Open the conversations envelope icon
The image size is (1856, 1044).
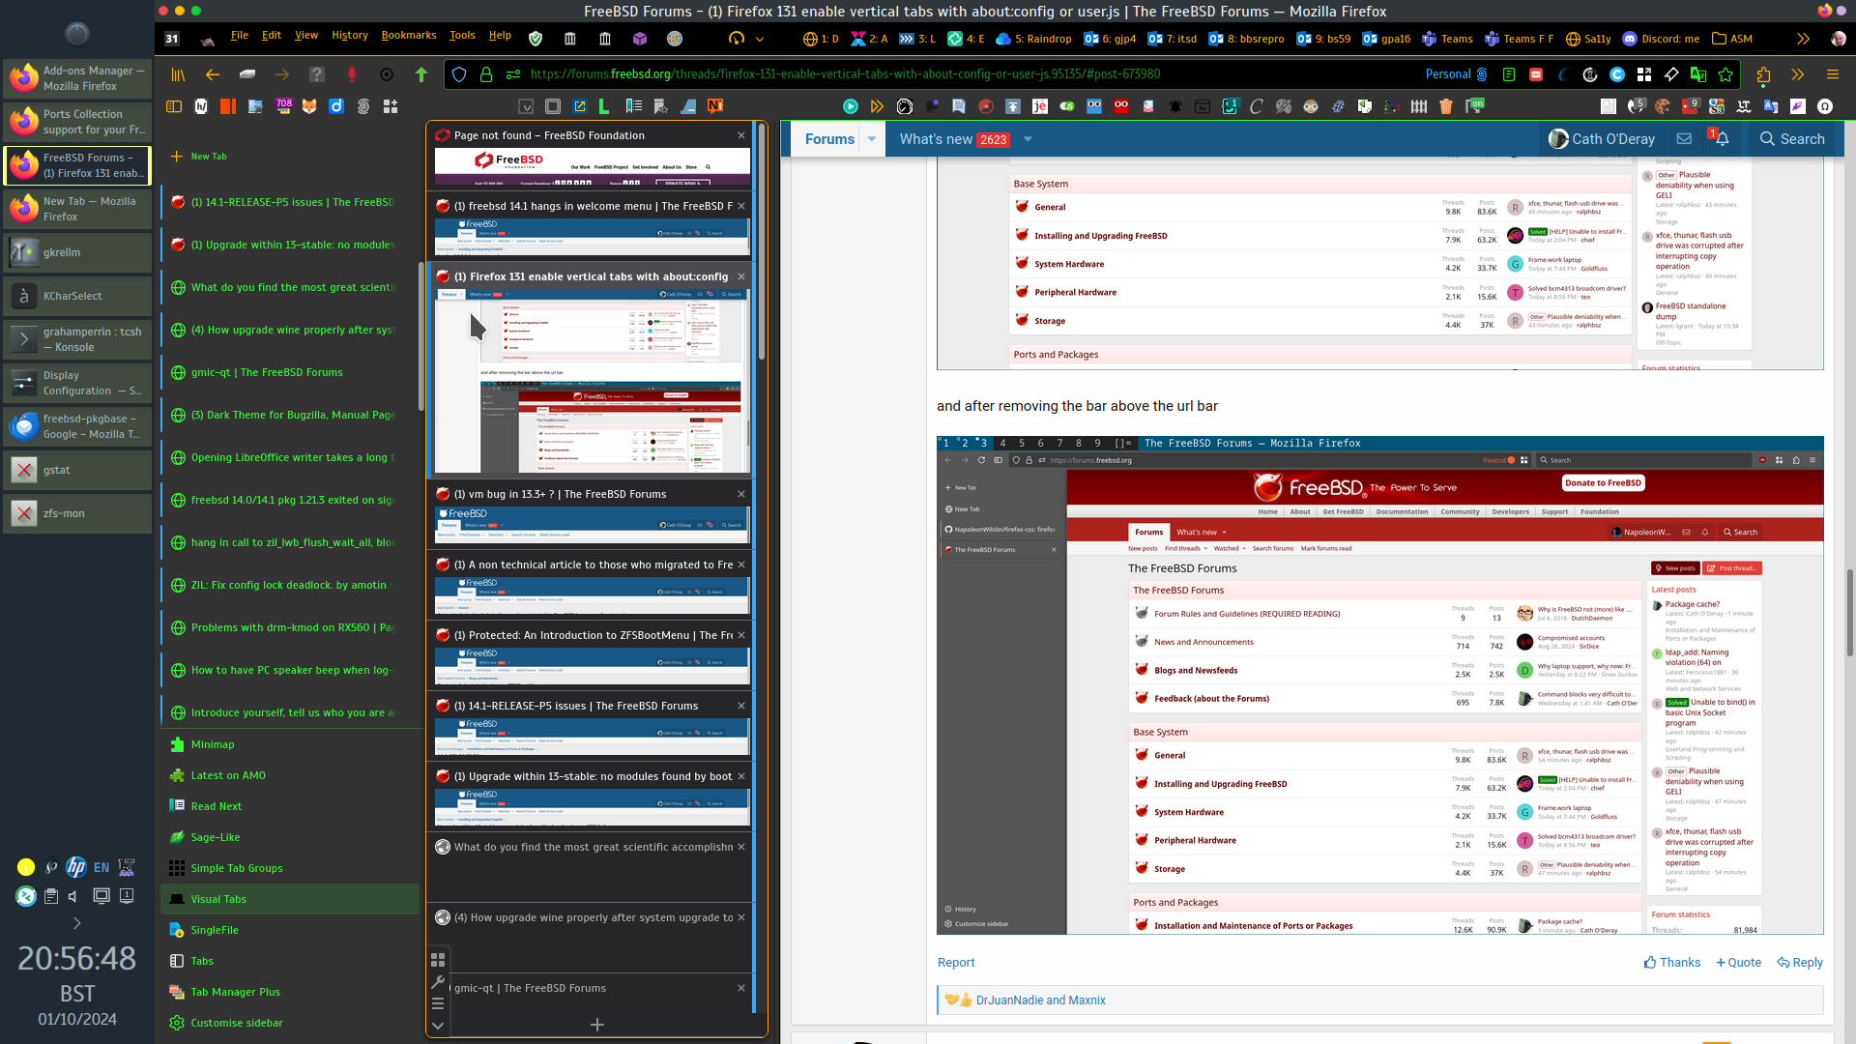(x=1684, y=139)
